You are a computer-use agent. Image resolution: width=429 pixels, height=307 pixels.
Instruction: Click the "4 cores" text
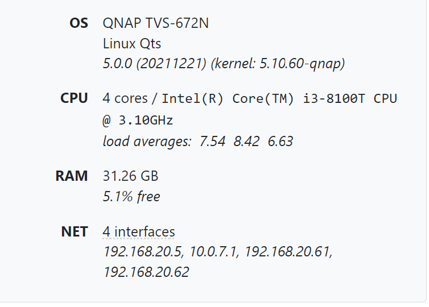point(125,98)
